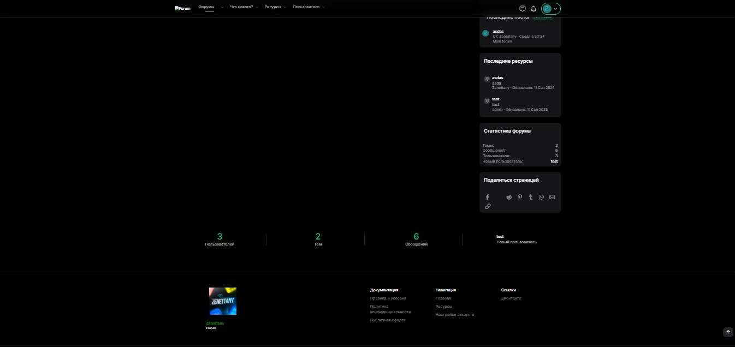Go to the Форумы navigation tab
The image size is (735, 347).
tap(206, 7)
